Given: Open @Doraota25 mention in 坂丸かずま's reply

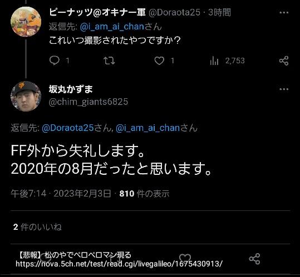Looking at the screenshot, I should (68, 128).
